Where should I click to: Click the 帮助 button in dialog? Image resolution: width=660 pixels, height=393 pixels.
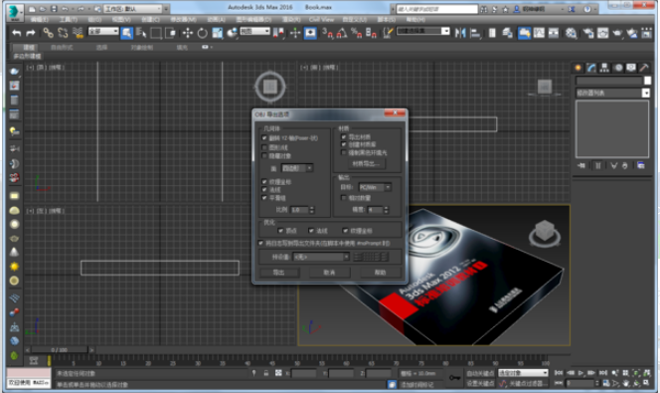click(x=380, y=273)
